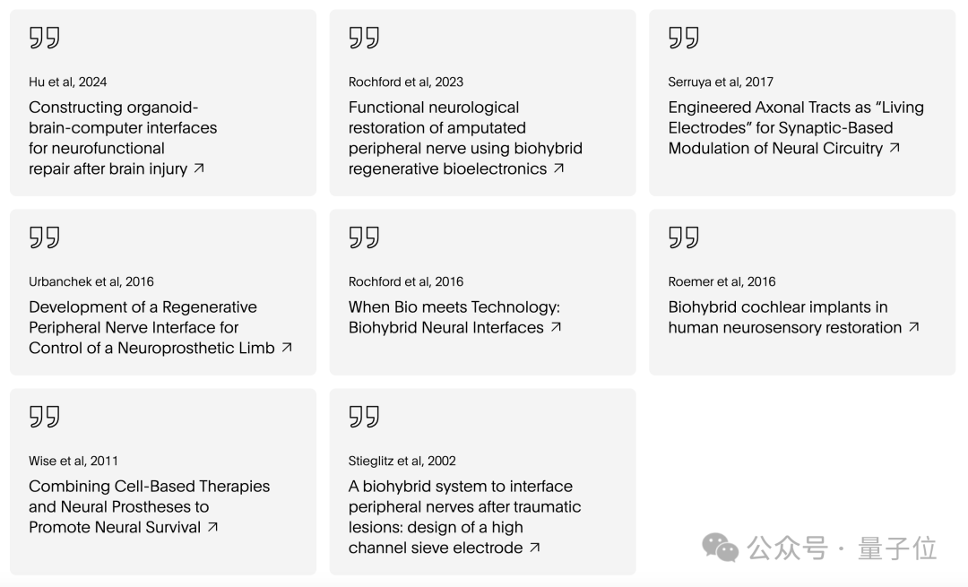Viewport: 968px width, 587px height.
Task: Click arrow icon after human neurosensory restoration
Action: 913,327
